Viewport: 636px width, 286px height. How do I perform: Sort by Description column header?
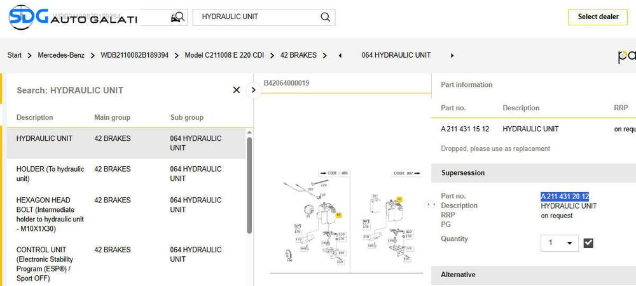(34, 117)
